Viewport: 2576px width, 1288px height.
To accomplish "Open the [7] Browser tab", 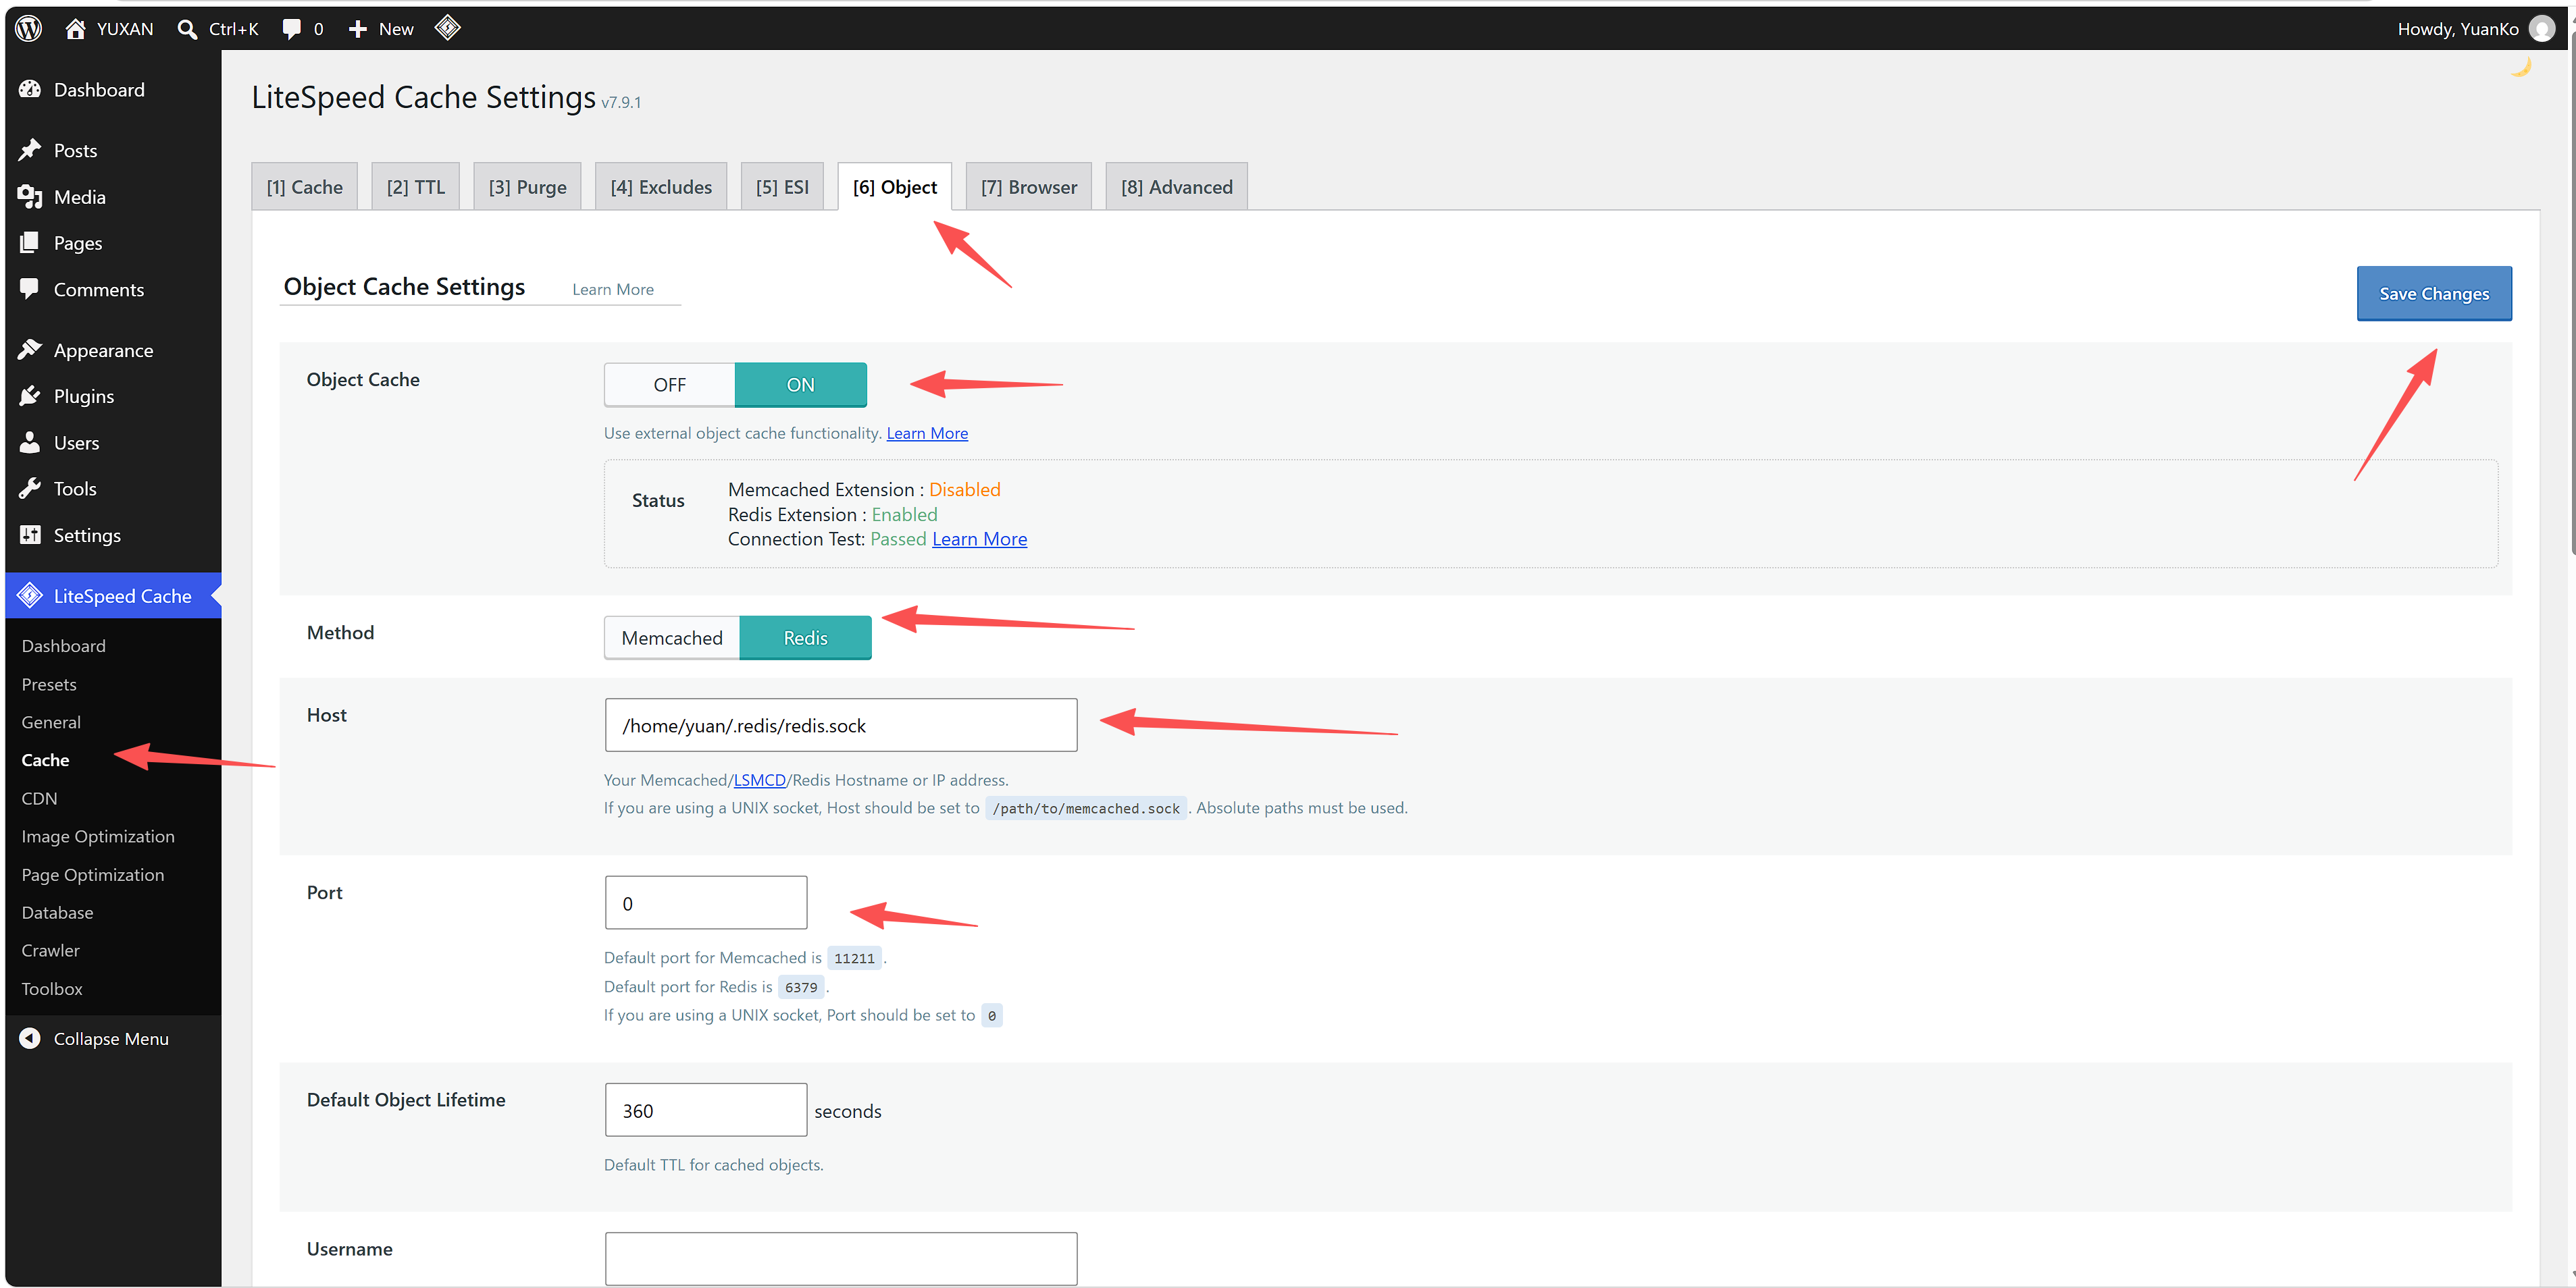I will (x=1029, y=187).
